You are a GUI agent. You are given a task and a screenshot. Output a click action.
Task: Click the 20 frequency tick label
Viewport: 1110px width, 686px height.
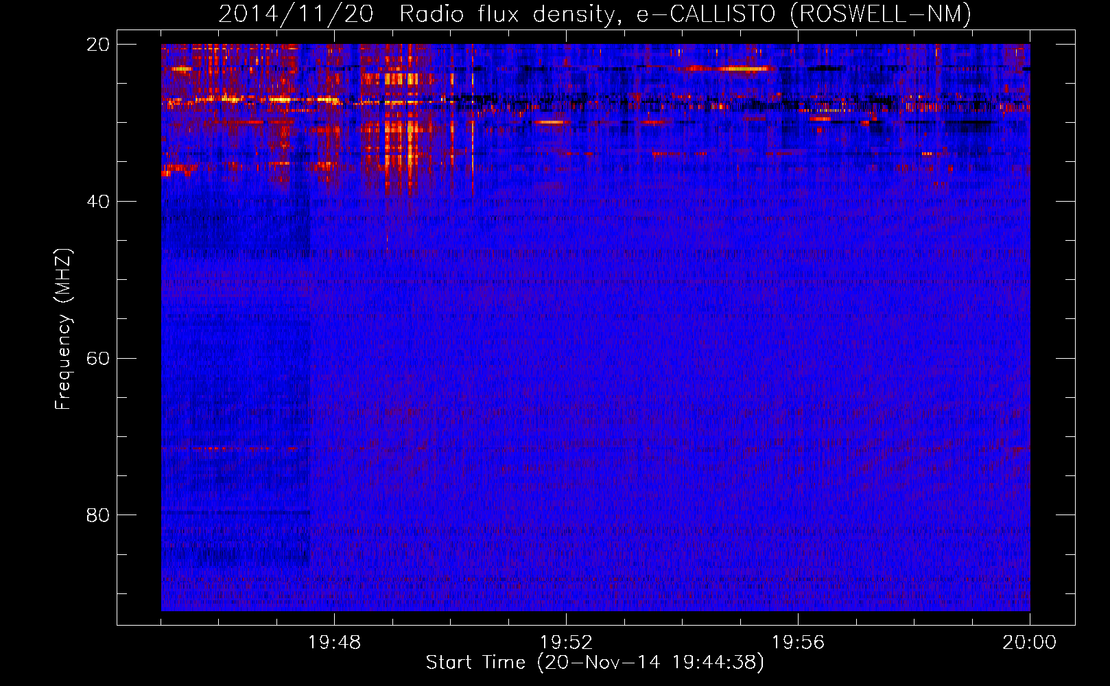98,45
